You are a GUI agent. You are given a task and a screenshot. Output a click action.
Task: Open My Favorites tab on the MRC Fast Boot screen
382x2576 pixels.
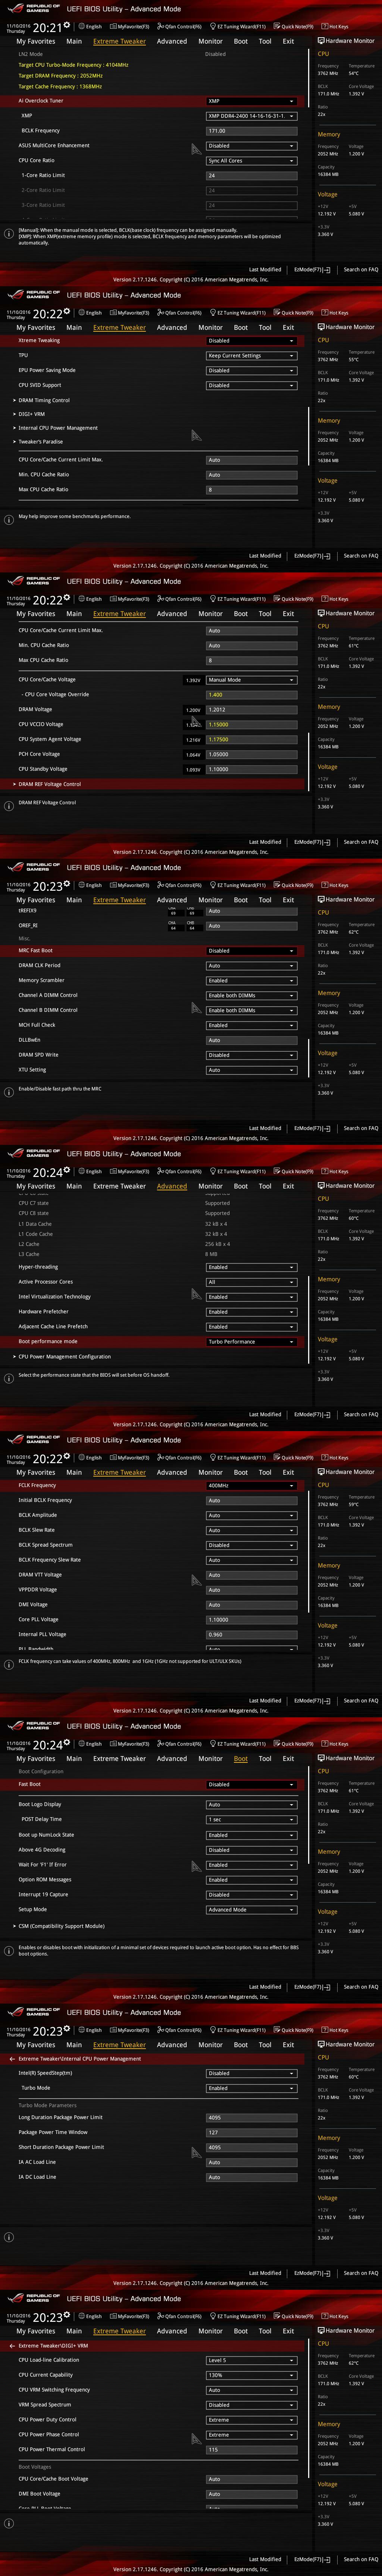(36, 900)
